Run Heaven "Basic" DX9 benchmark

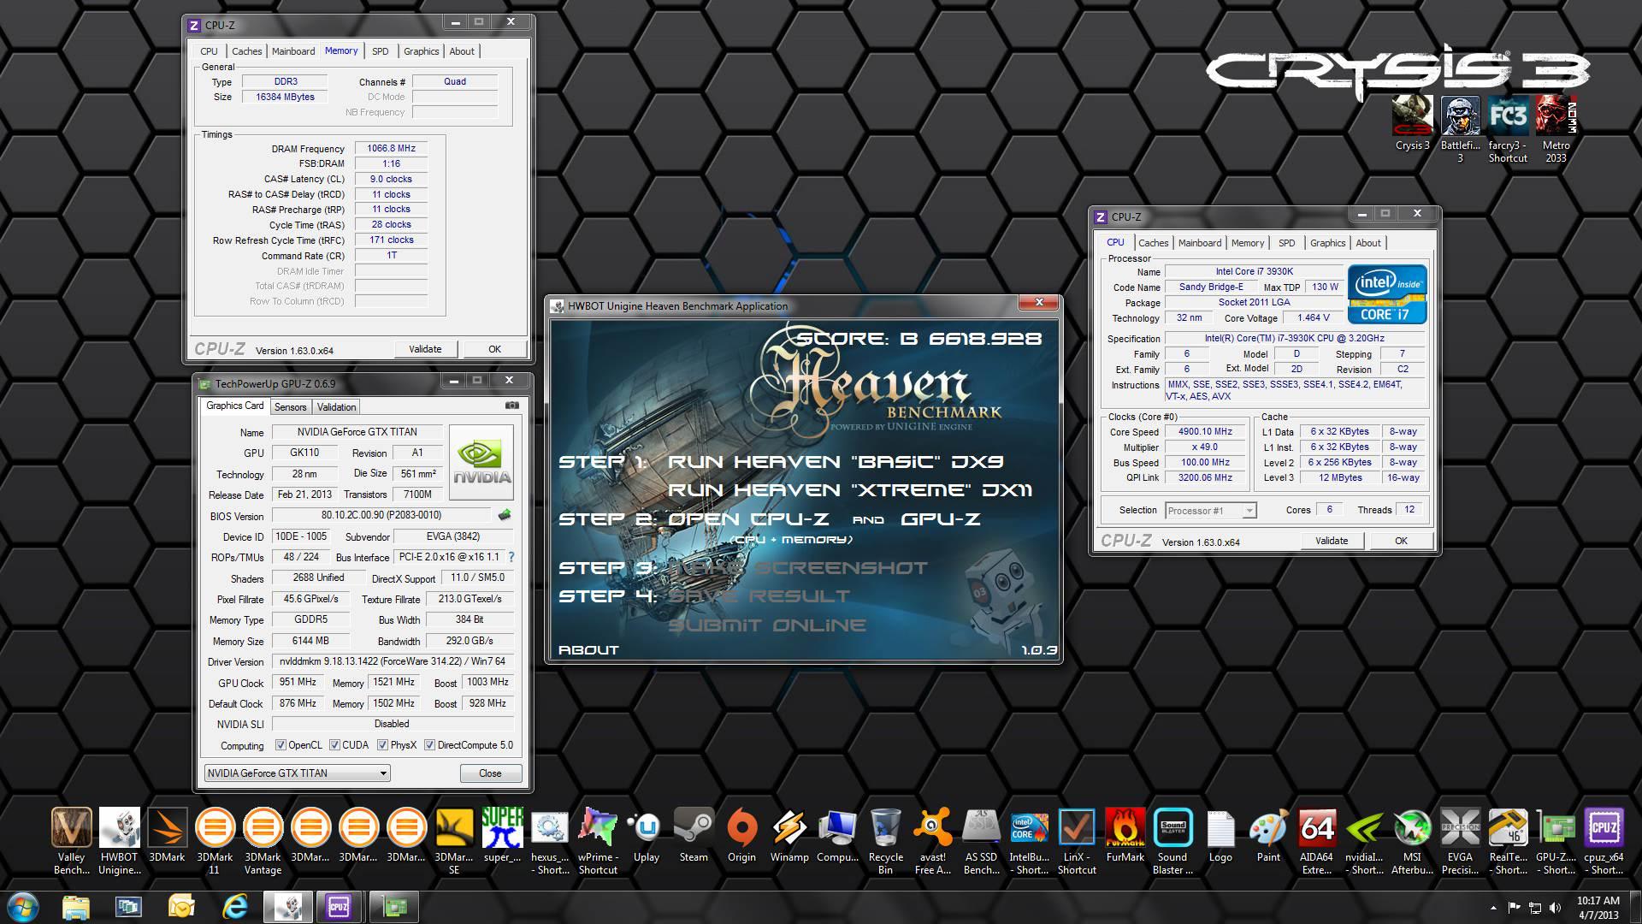pos(836,462)
